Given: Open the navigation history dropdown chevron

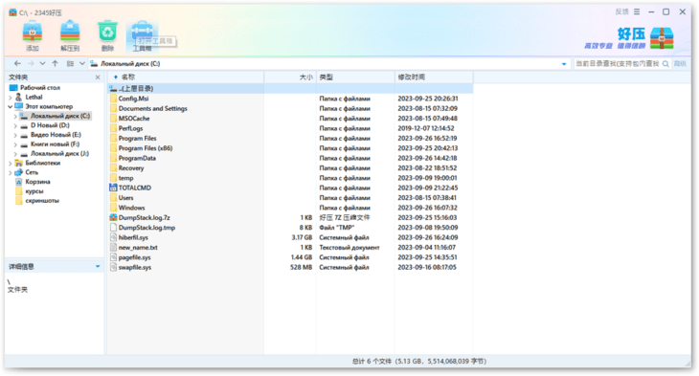Looking at the screenshot, I should pyautogui.click(x=42, y=64).
